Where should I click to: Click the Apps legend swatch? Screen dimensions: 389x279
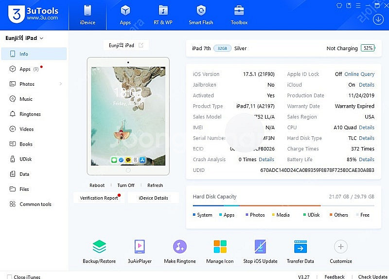pos(221,215)
